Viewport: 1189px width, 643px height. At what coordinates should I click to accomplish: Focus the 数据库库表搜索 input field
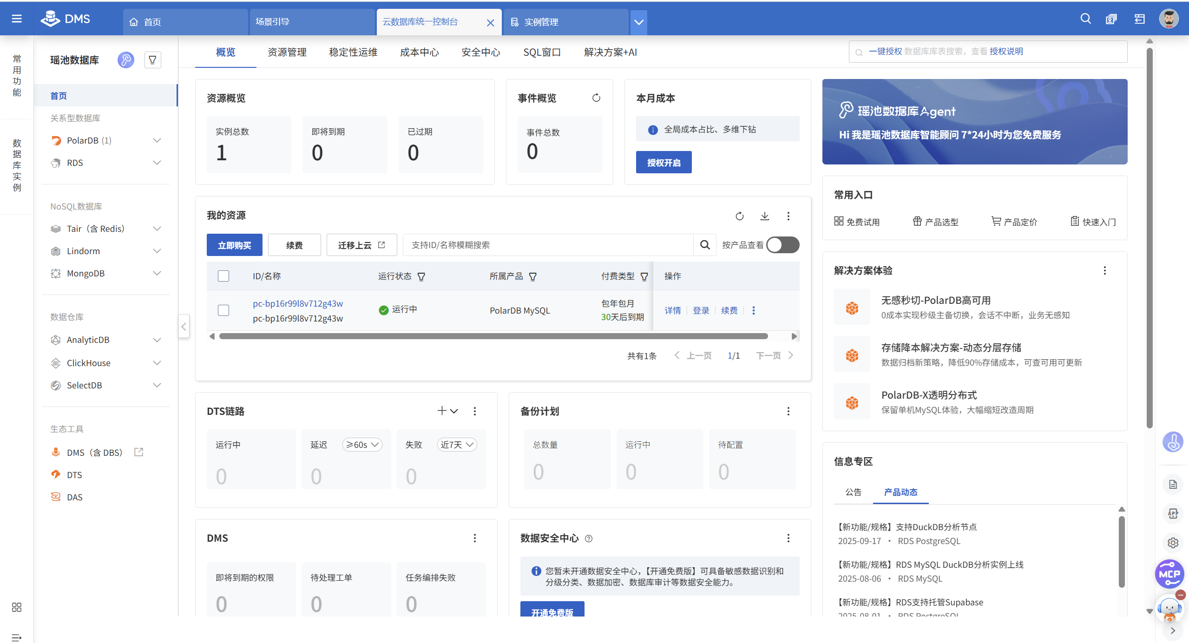[x=988, y=52]
